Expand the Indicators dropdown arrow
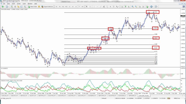The height and width of the screenshot is (104, 186). coord(149,7)
